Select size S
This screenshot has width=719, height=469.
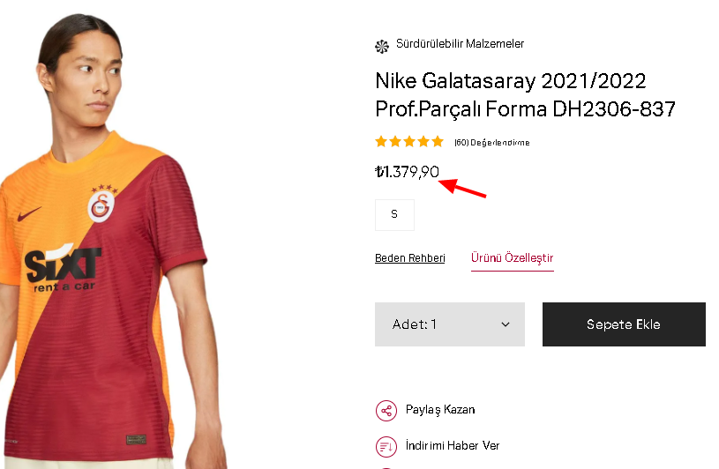394,214
